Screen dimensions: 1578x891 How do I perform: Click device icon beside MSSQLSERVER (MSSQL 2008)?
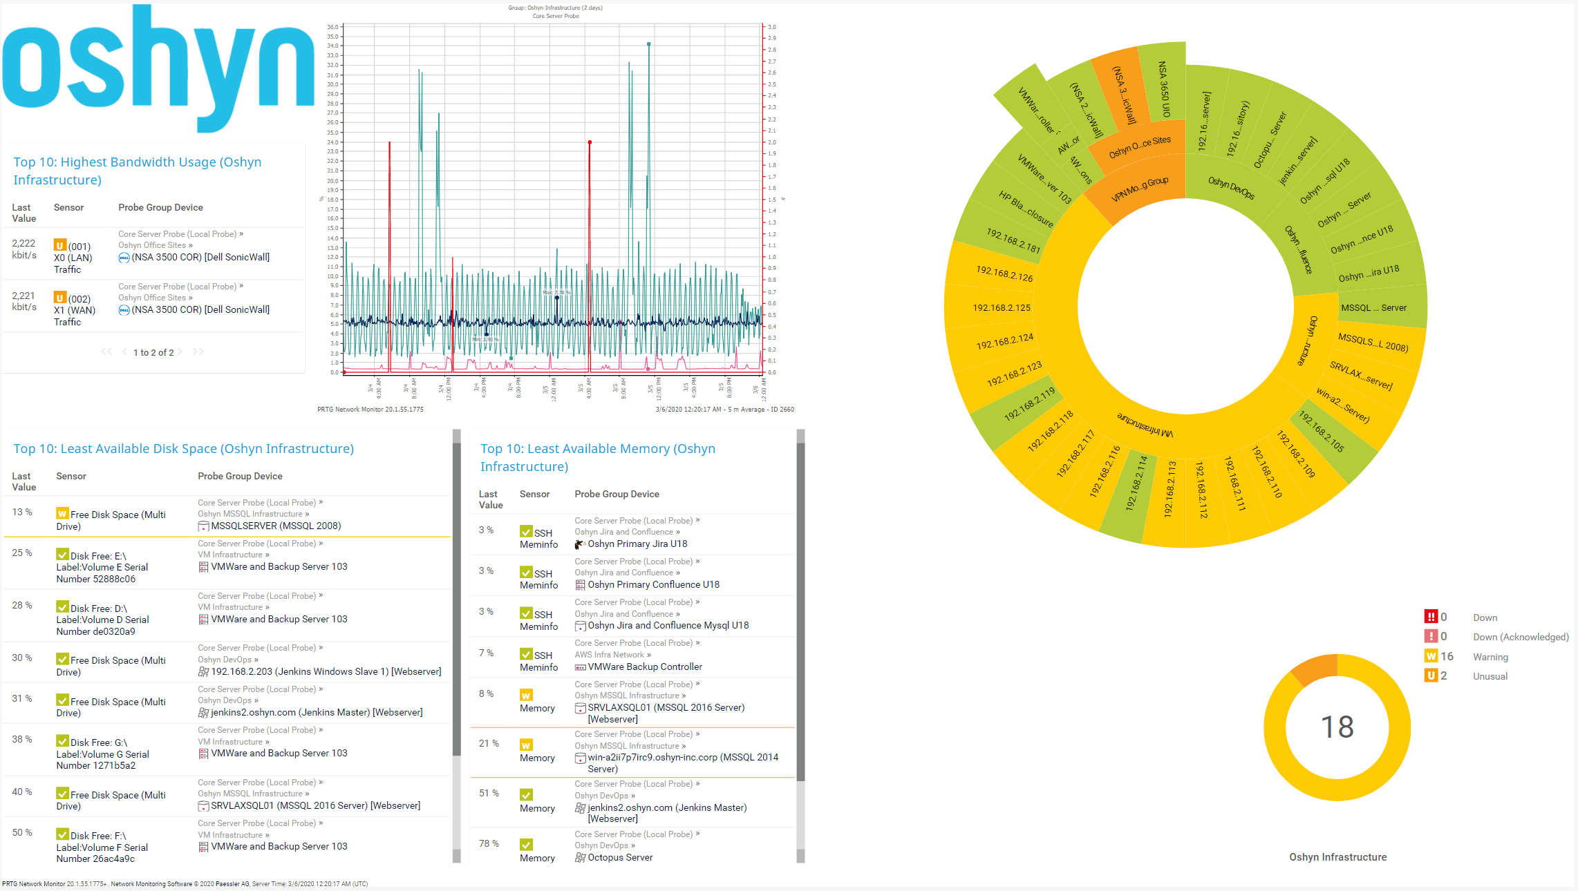tap(203, 526)
